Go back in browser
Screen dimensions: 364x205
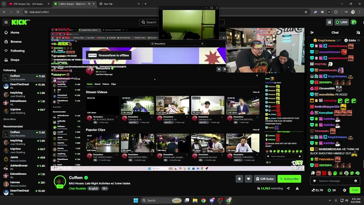coord(4,12)
